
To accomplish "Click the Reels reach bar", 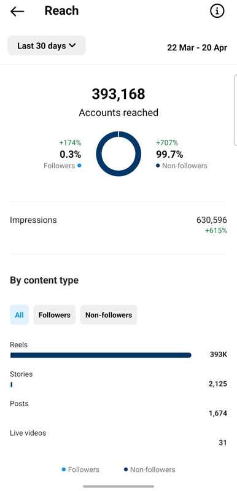I will 101,355.
